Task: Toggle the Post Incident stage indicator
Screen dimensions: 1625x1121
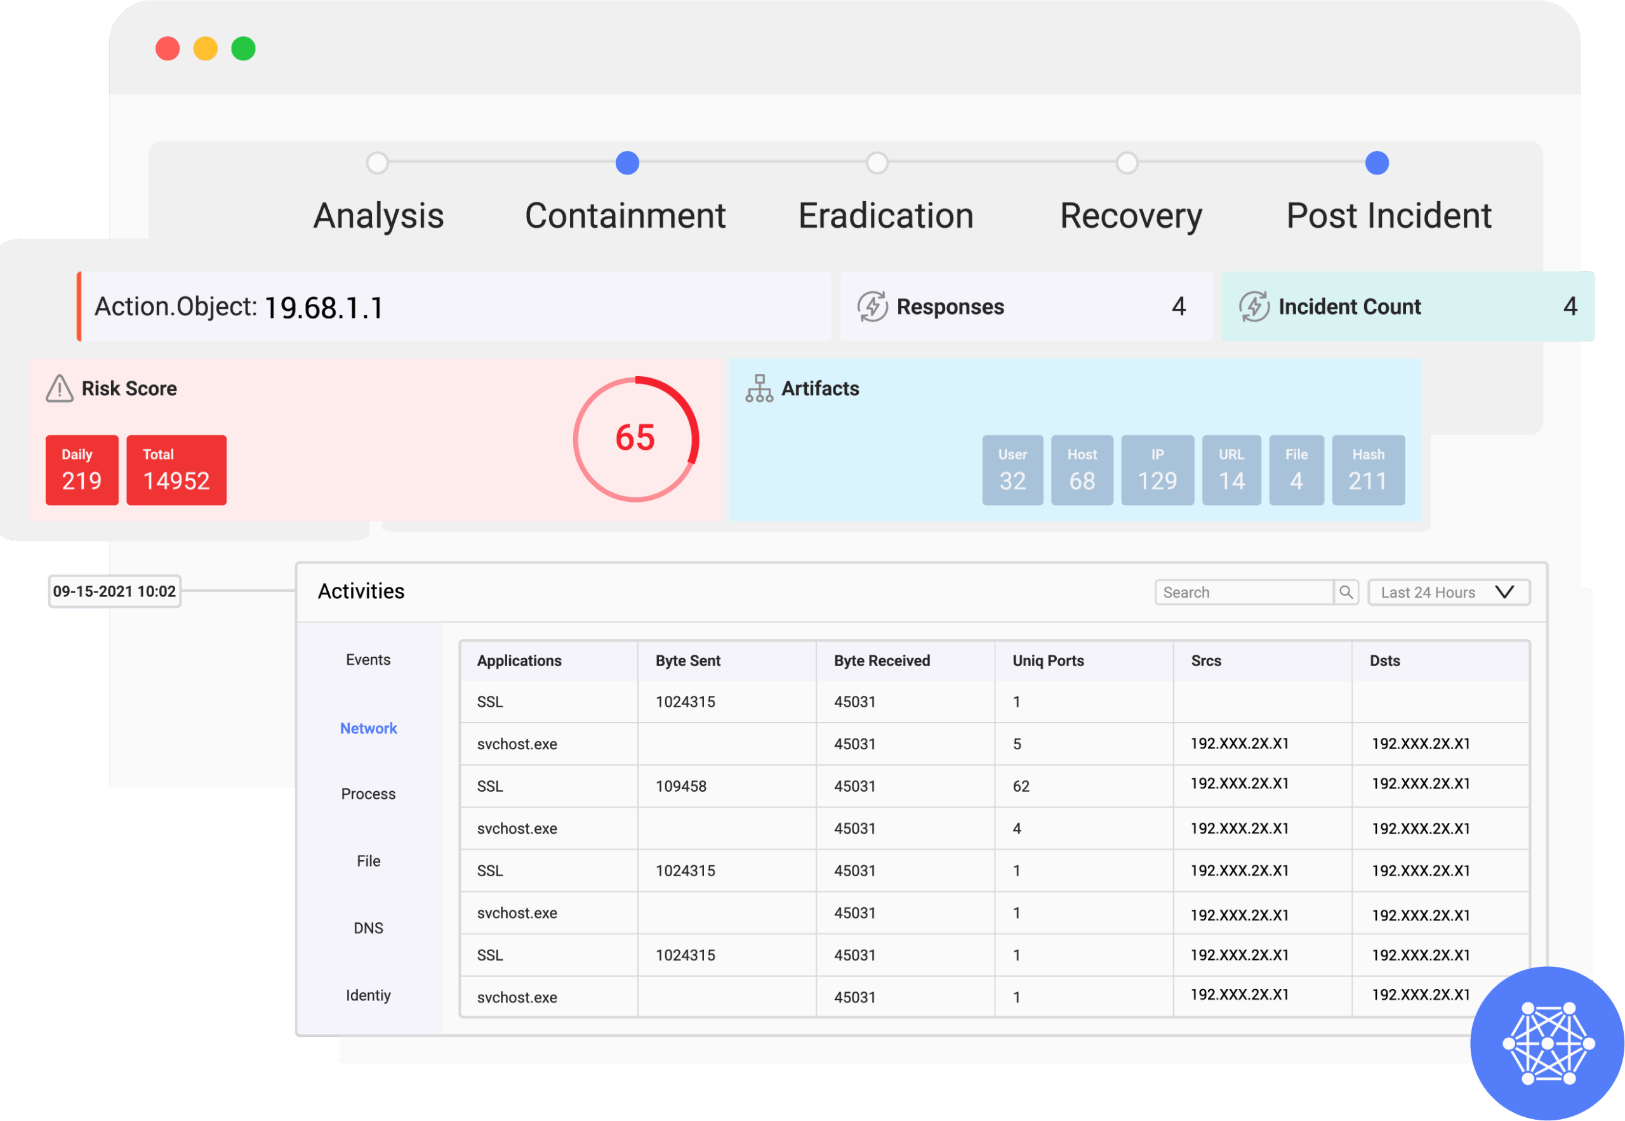Action: tap(1377, 163)
